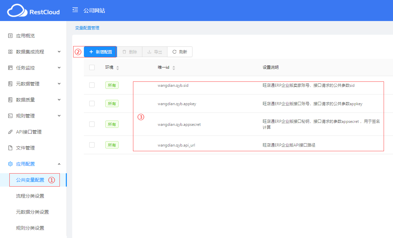Viewport: 393px width, 238px height.
Task: Click the 任务监控 sidebar icon
Action: coord(10,68)
